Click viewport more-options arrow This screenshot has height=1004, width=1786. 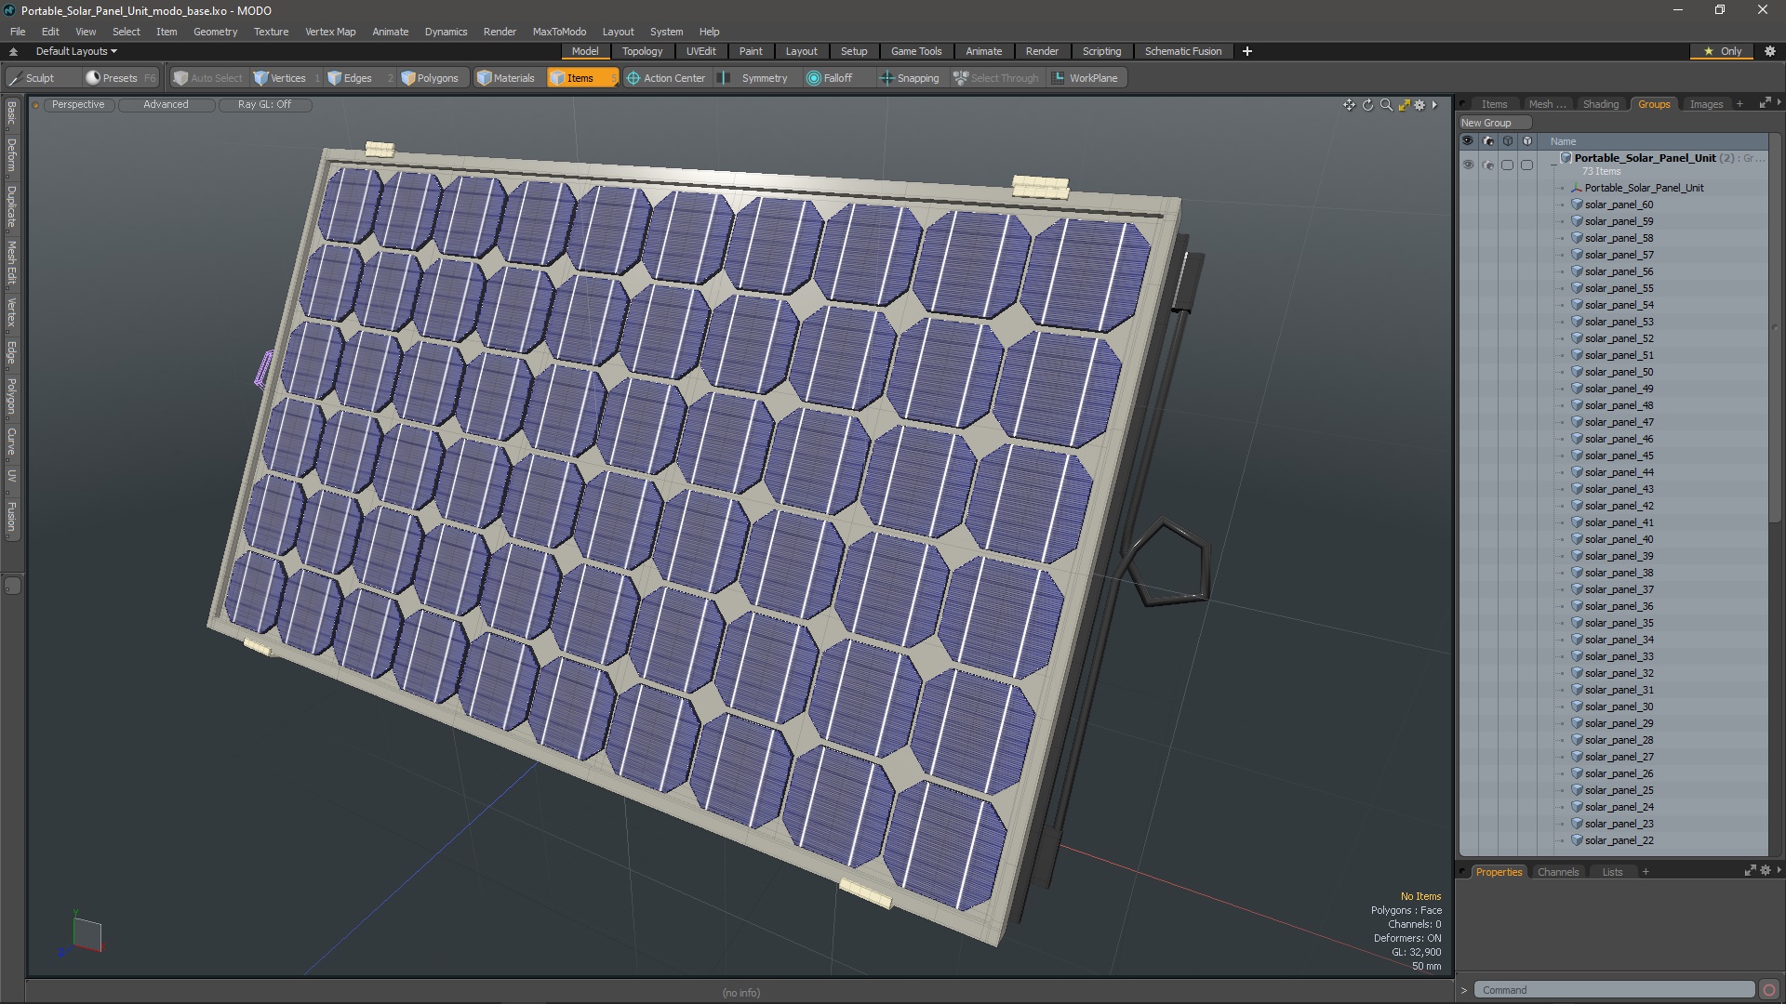click(x=1434, y=105)
